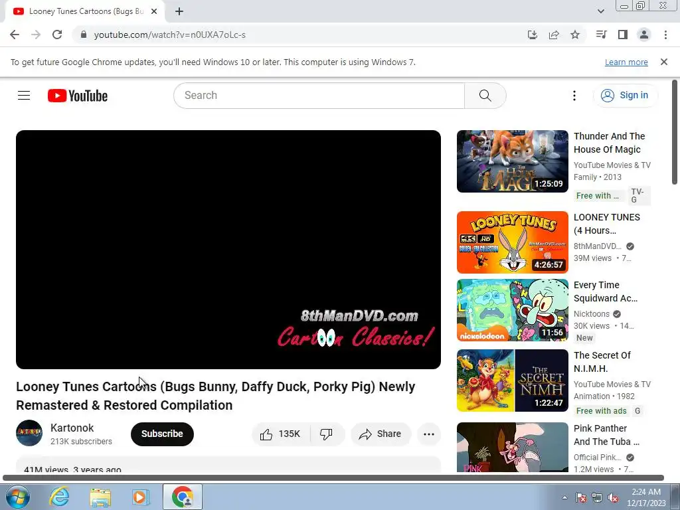The width and height of the screenshot is (680, 510).
Task: Click LOONEY TUNES (4 Hours title
Action: pos(607,224)
